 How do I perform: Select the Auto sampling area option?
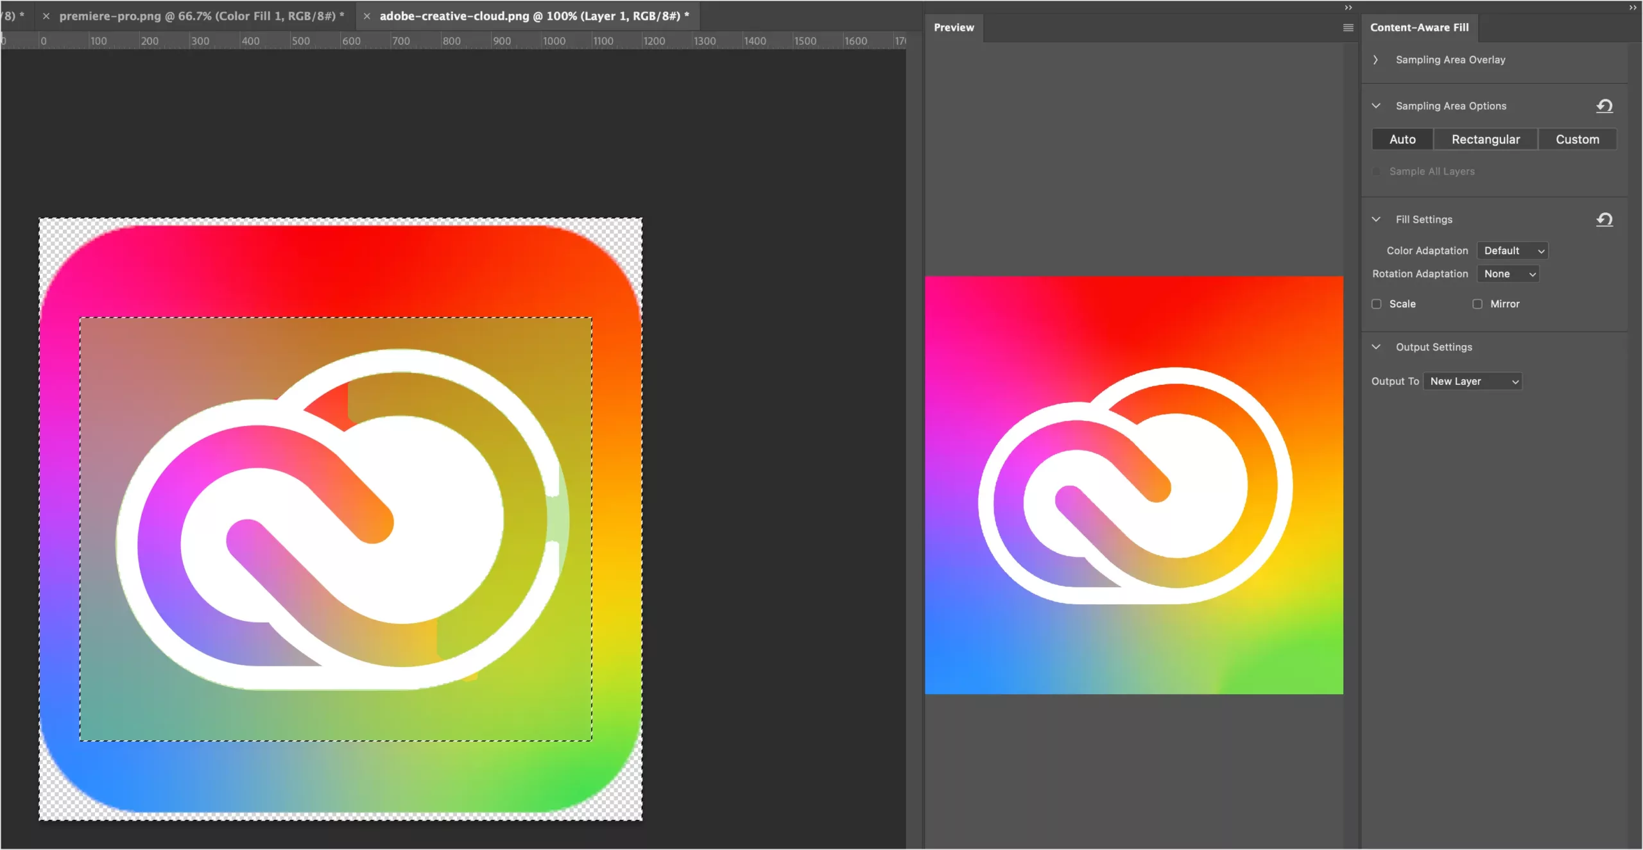coord(1404,138)
